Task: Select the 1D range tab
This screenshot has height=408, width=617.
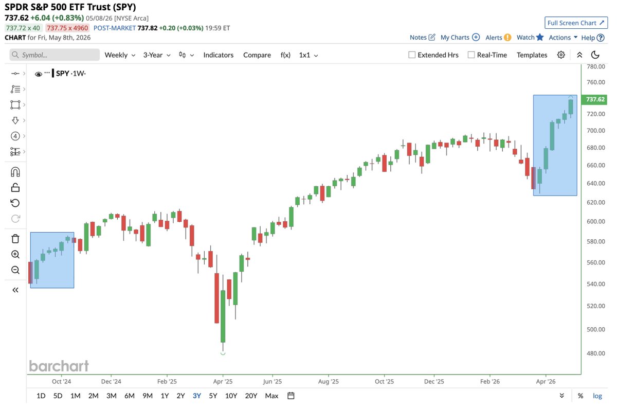Action: 41,396
